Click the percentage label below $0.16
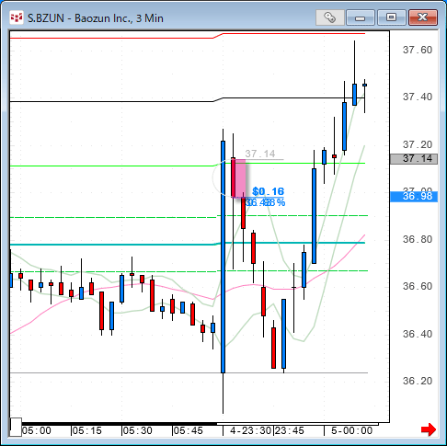Image resolution: width=447 pixels, height=446 pixels. coord(266,202)
